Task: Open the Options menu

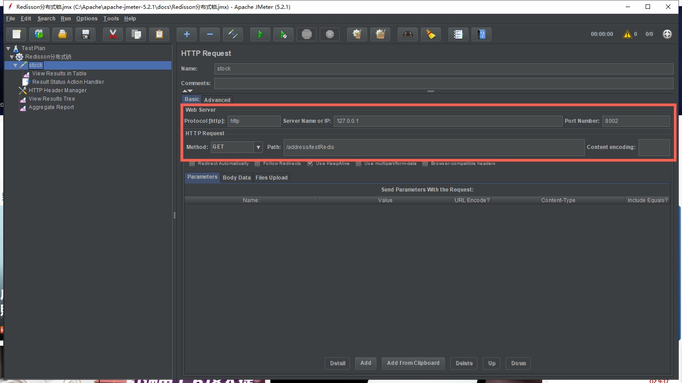Action: (87, 19)
